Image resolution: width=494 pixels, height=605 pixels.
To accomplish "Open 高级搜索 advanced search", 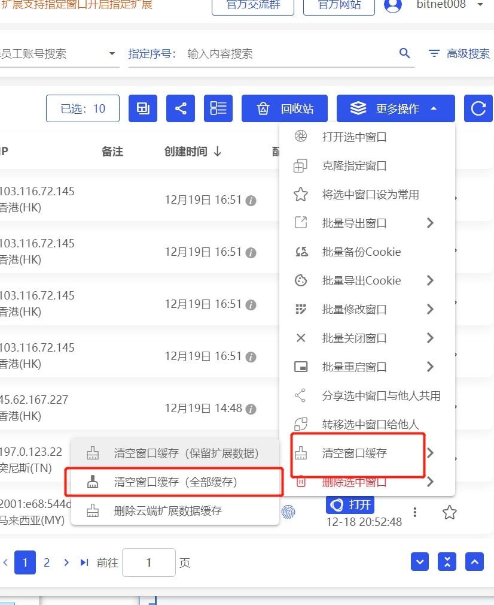I will tap(459, 54).
